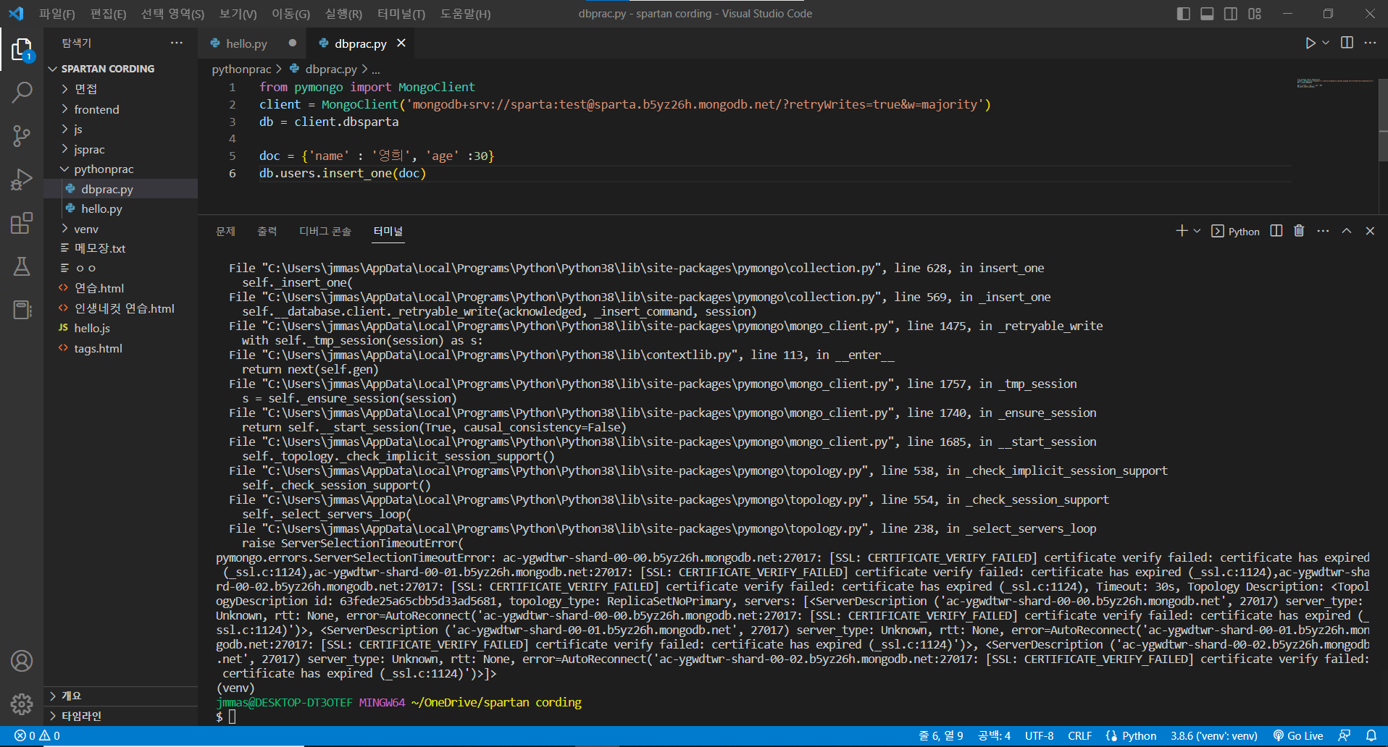Open the 편집(E) menu
Image resolution: width=1388 pixels, height=747 pixels.
pos(108,14)
